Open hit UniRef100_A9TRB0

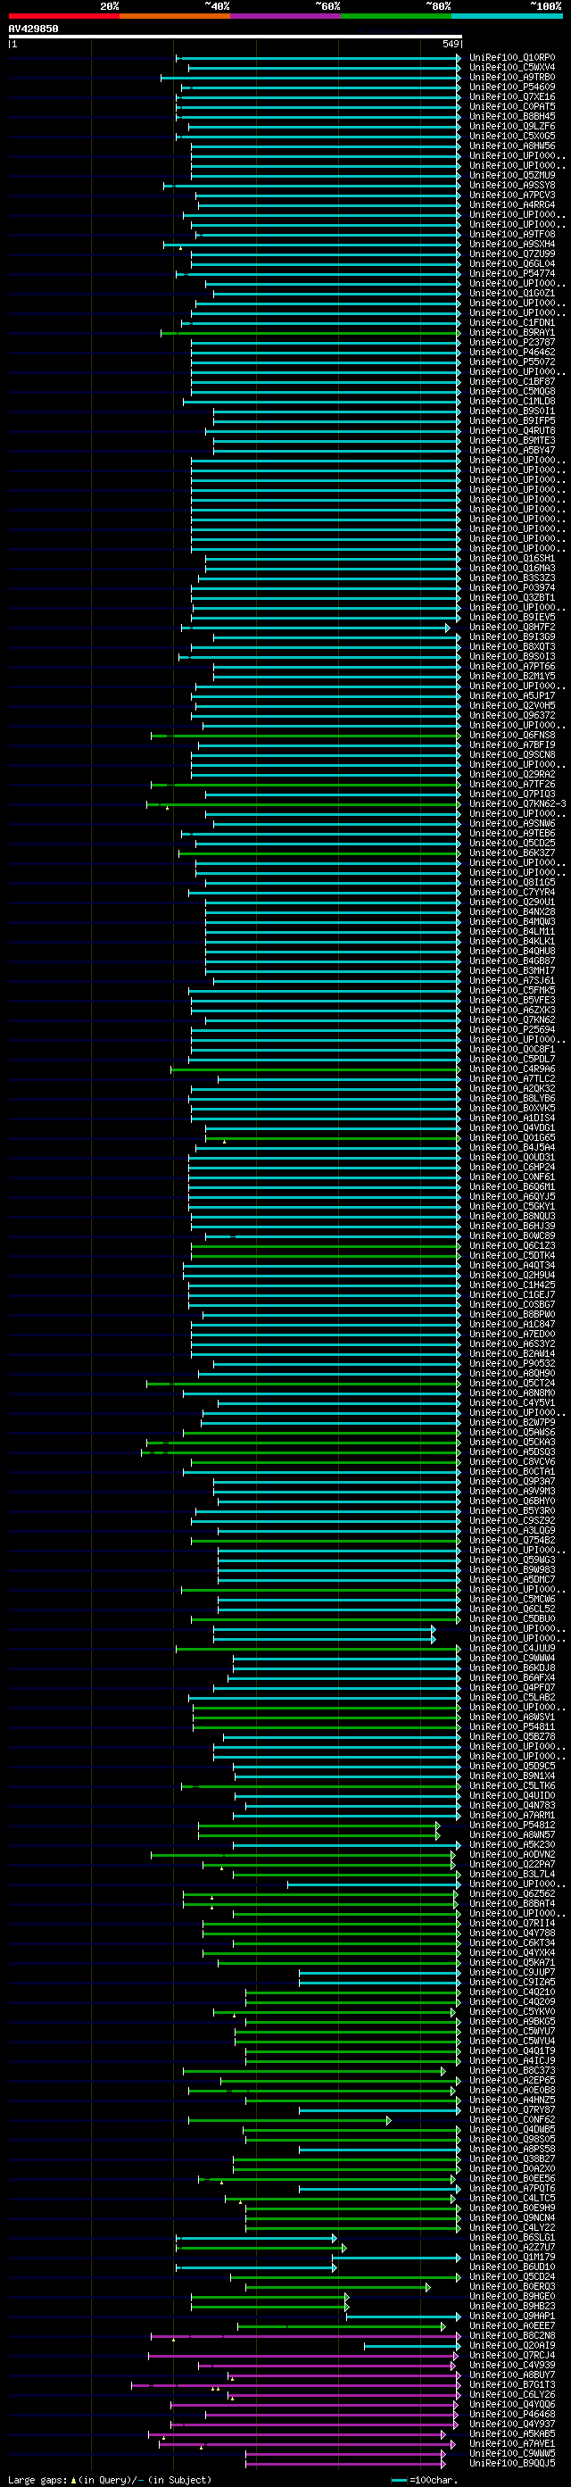click(x=512, y=78)
